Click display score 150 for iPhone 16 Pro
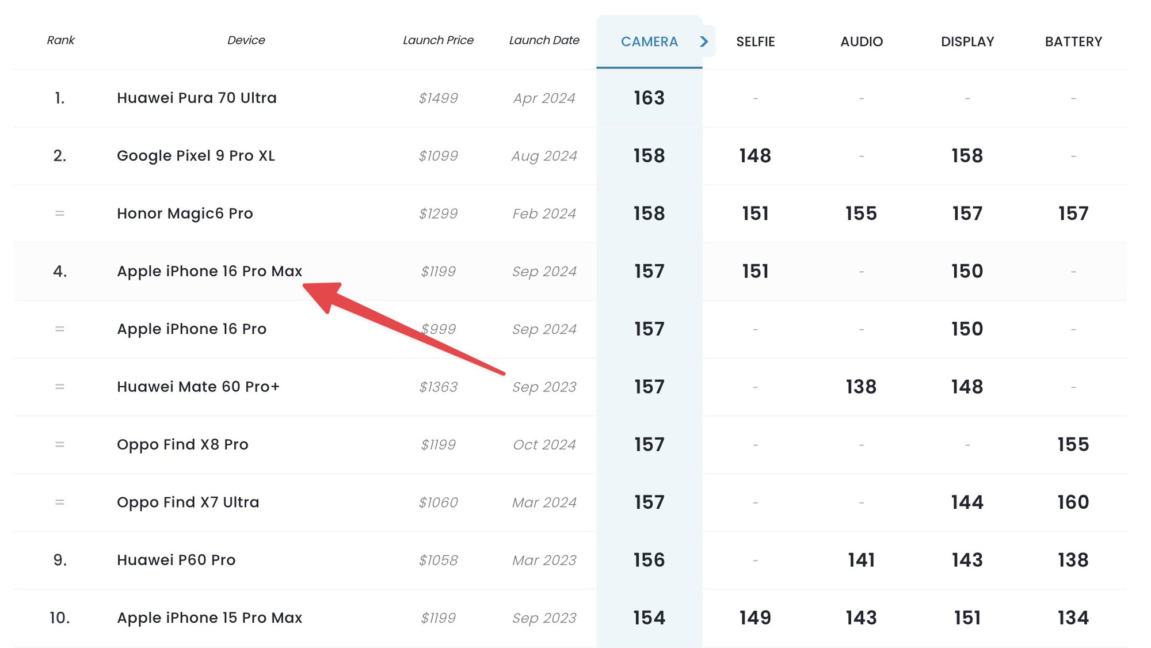Viewport: 1151px width, 648px height. (967, 329)
